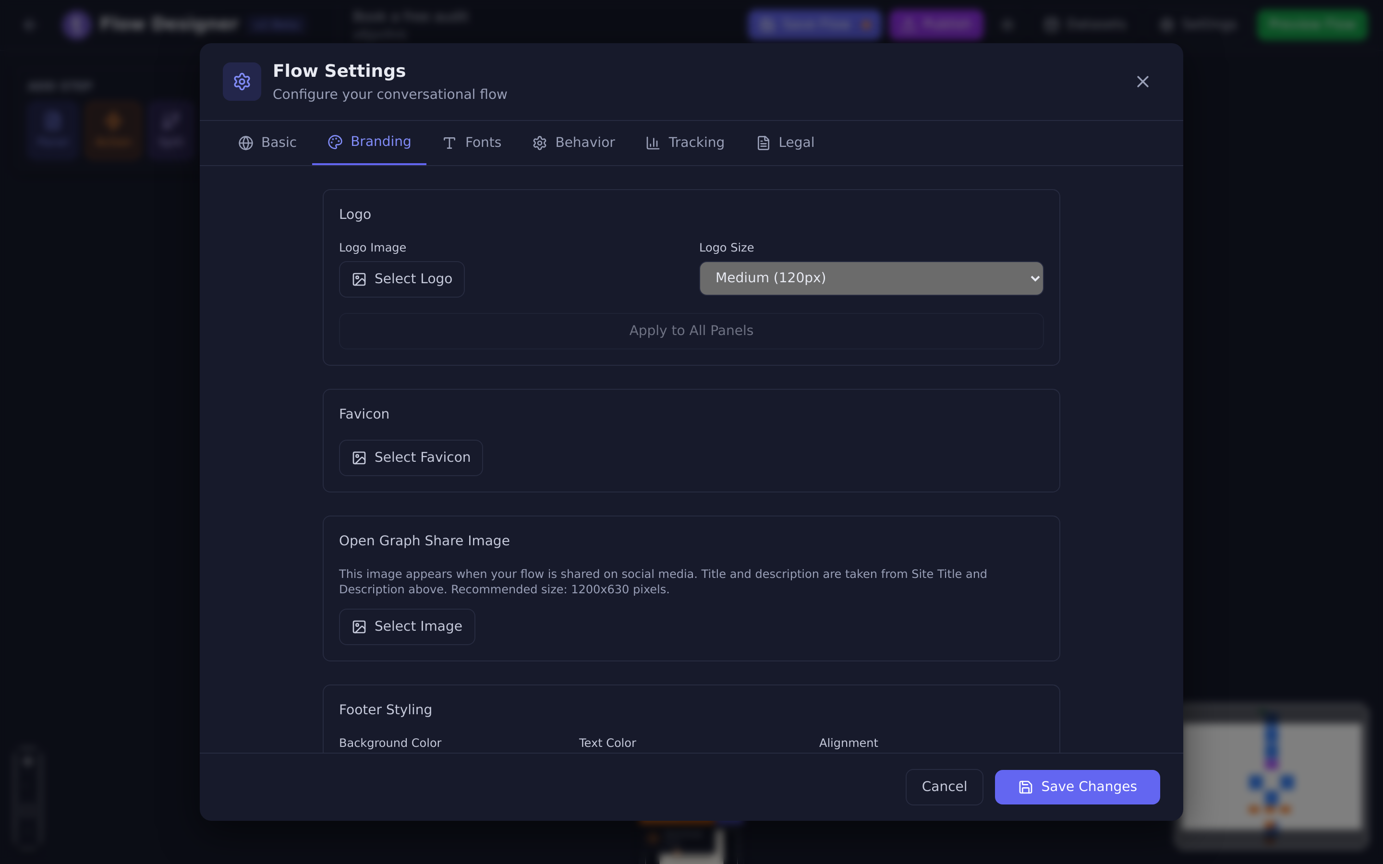Click the image icon in Select Logo
Image resolution: width=1383 pixels, height=864 pixels.
(x=359, y=279)
